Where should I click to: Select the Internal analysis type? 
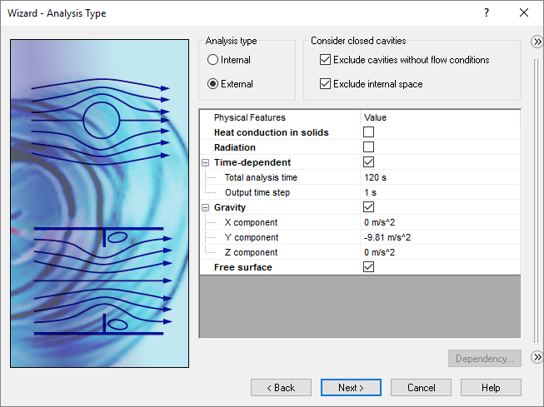[x=213, y=60]
